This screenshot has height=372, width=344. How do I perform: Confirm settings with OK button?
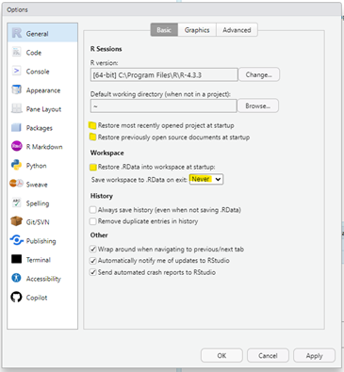point(221,355)
